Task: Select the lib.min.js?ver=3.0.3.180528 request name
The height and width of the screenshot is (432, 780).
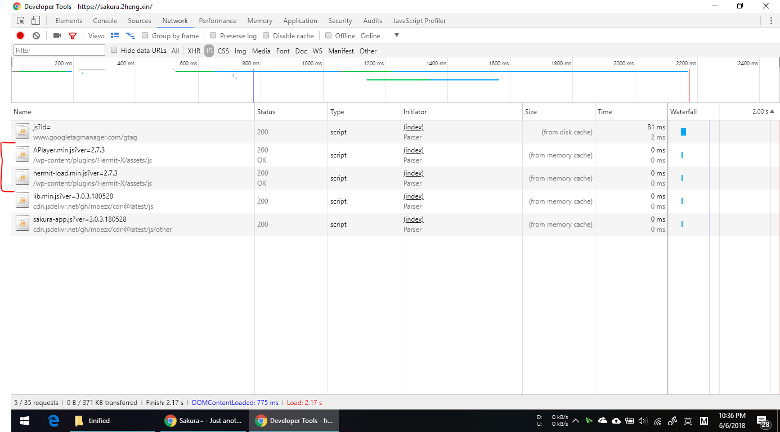Action: click(x=73, y=196)
